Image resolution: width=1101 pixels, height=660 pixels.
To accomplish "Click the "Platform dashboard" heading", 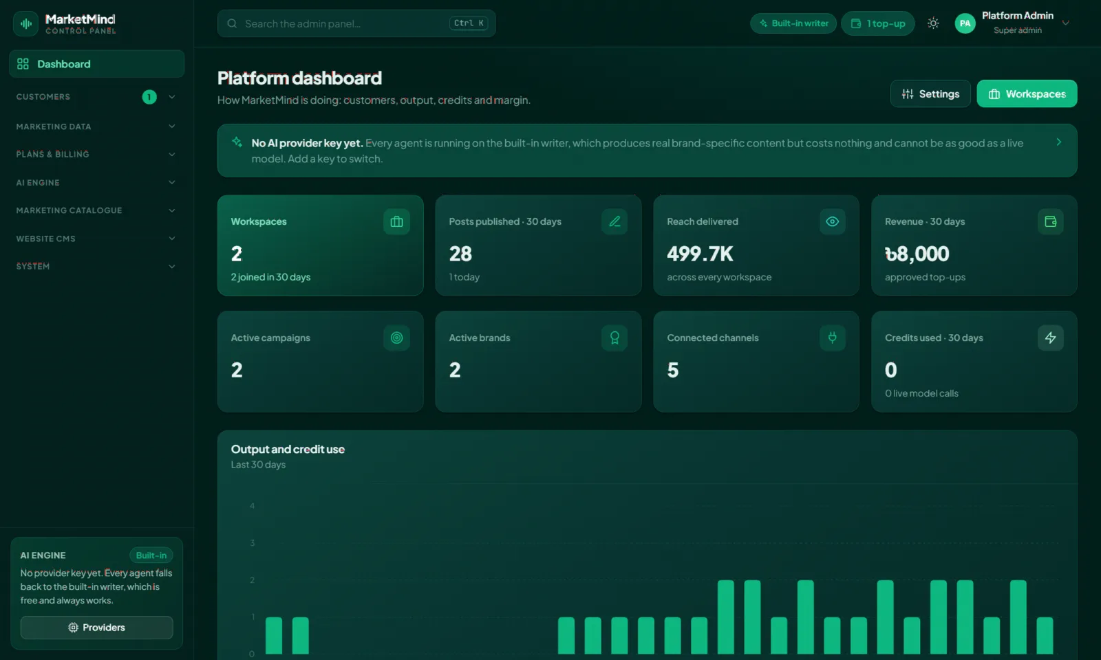I will (299, 78).
